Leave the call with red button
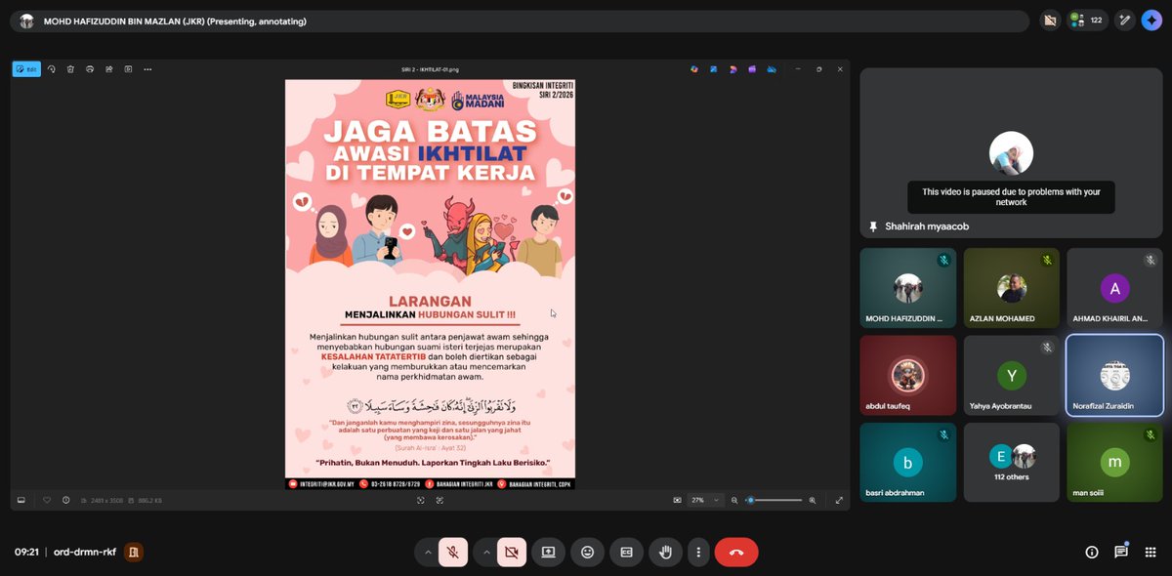 (736, 553)
